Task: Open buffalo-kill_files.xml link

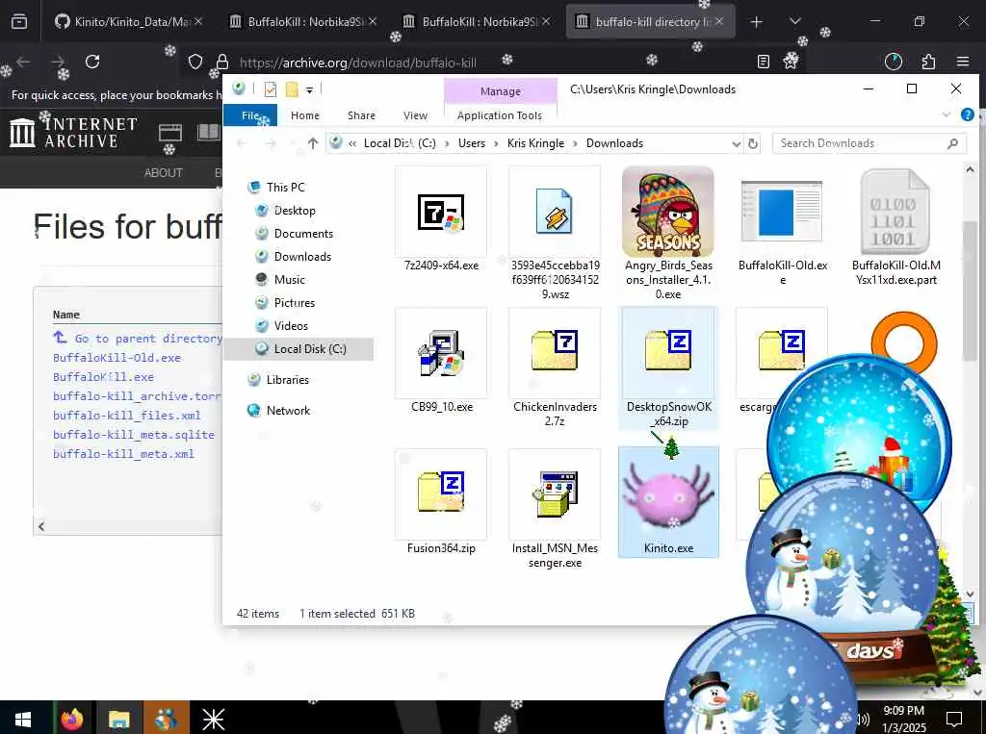Action: point(126,416)
